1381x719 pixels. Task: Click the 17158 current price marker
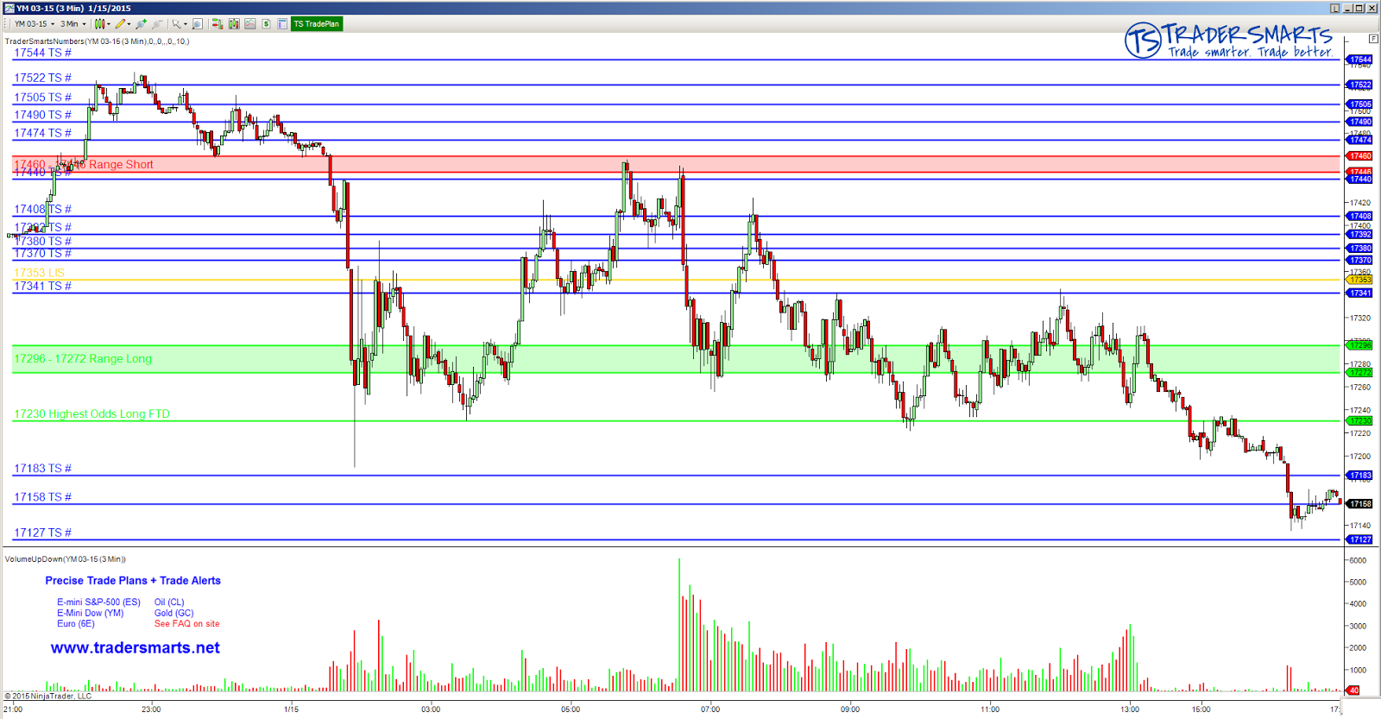coord(1360,504)
